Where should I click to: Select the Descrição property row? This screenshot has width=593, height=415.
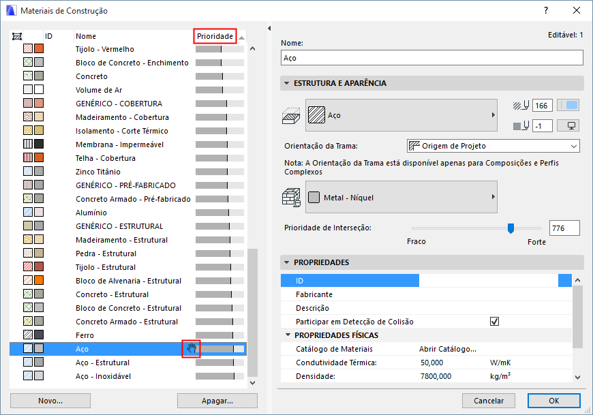(x=426, y=307)
